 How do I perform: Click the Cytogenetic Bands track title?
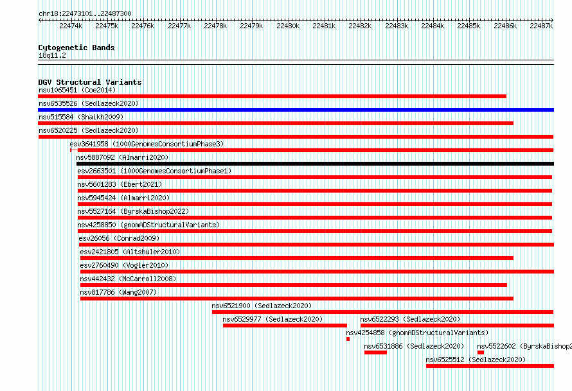tap(76, 48)
